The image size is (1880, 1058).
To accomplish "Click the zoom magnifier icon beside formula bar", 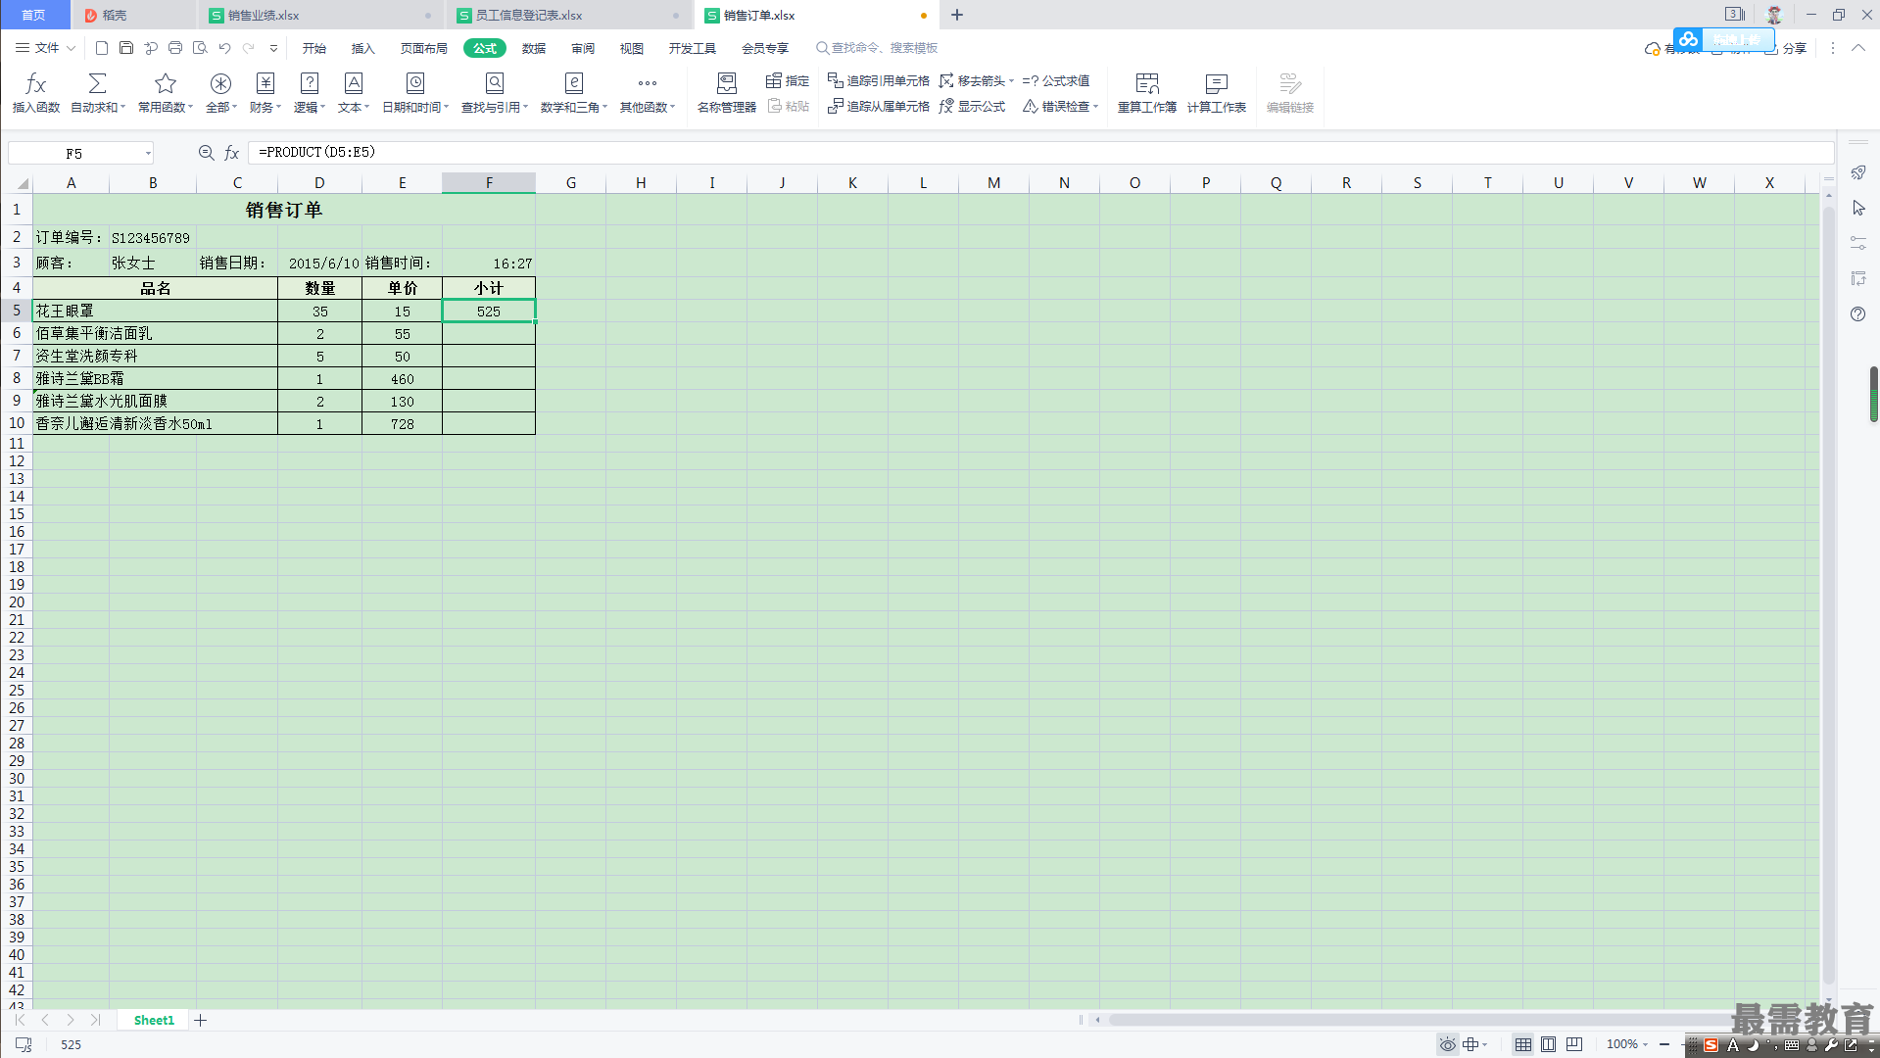I will (206, 153).
